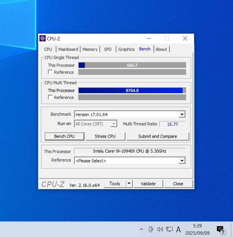Click the CPU-Z app icon in title bar

tap(42, 39)
